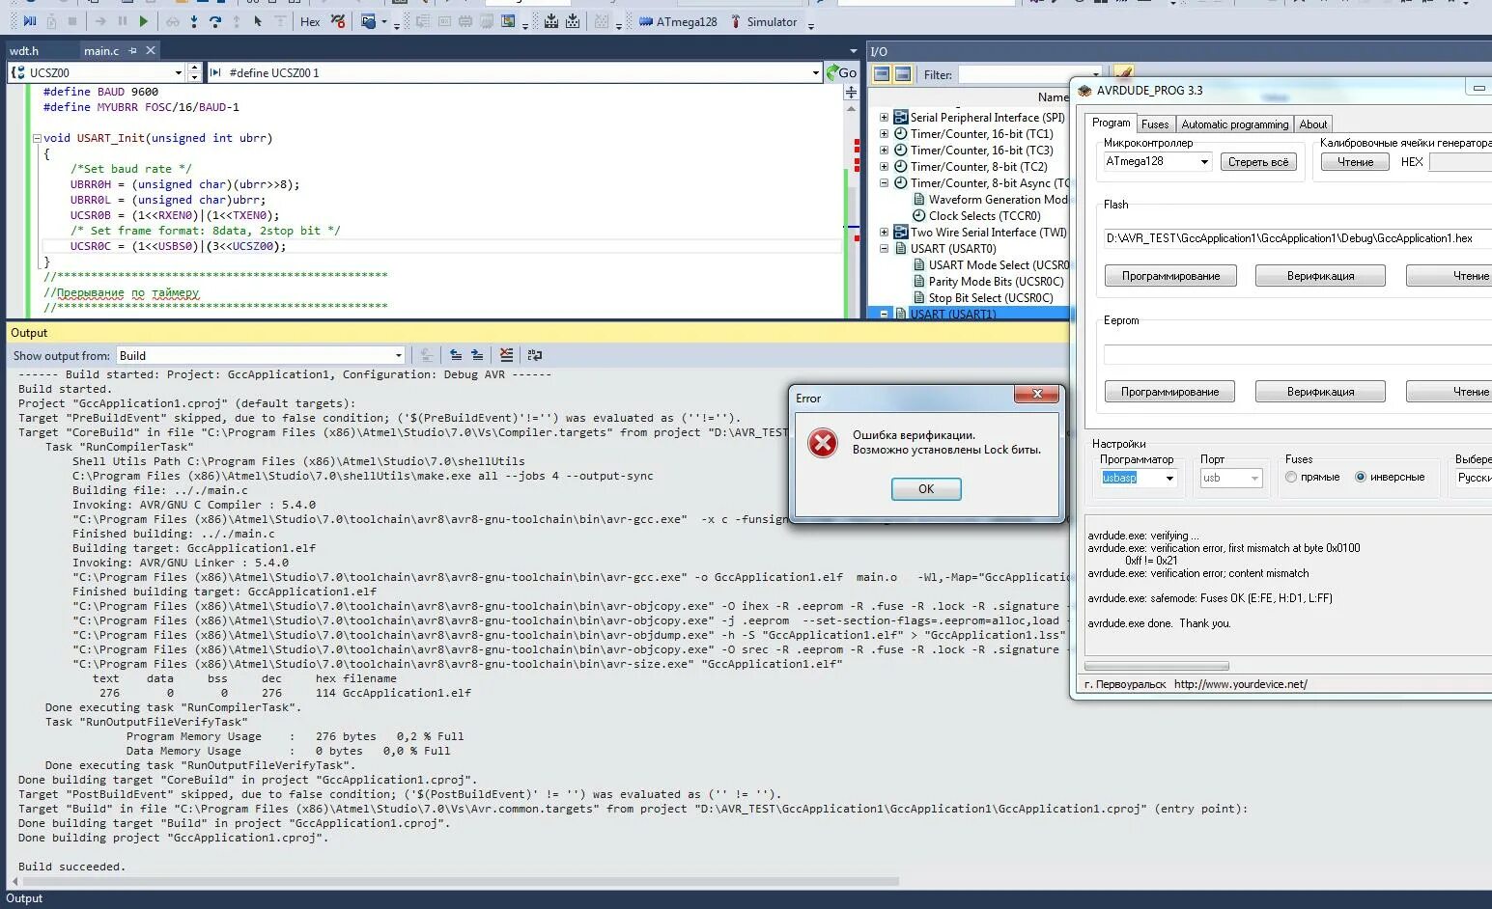1492x909 pixels.
Task: Click second view mode icon in I/O panel
Action: [x=902, y=74]
